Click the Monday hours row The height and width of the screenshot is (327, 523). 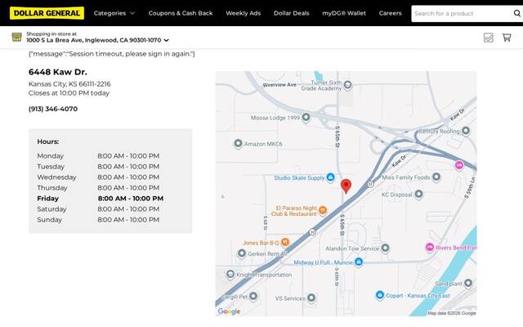point(98,156)
